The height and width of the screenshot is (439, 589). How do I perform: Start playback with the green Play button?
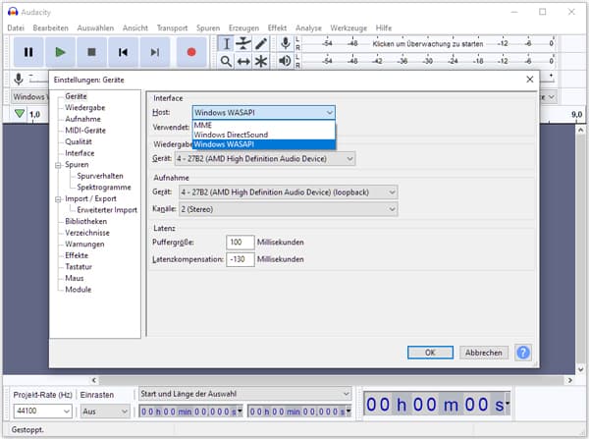click(x=60, y=52)
